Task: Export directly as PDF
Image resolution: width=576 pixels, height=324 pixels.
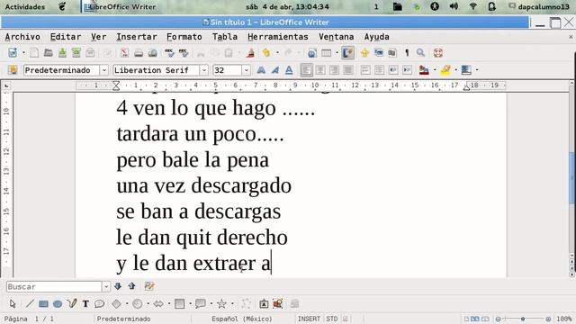Action: tap(124, 53)
